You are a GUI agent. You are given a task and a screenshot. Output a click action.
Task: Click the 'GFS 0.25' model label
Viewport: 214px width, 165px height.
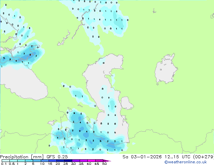[x=57, y=157]
